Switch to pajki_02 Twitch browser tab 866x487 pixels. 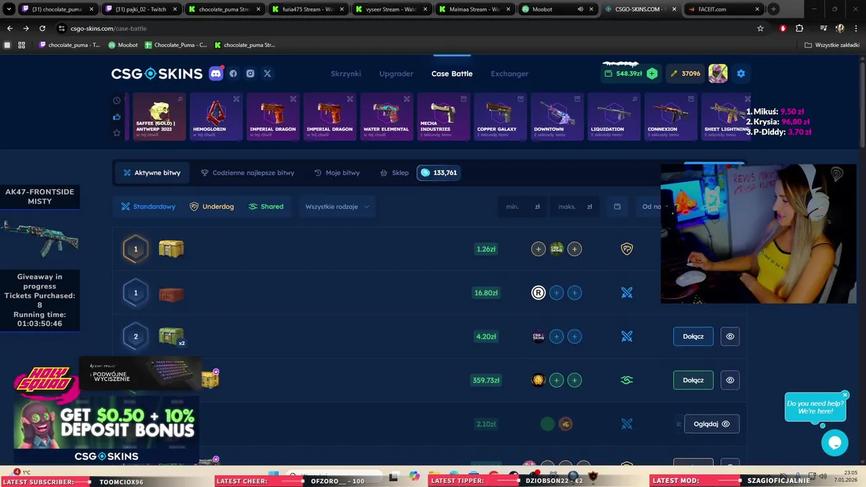tap(141, 9)
